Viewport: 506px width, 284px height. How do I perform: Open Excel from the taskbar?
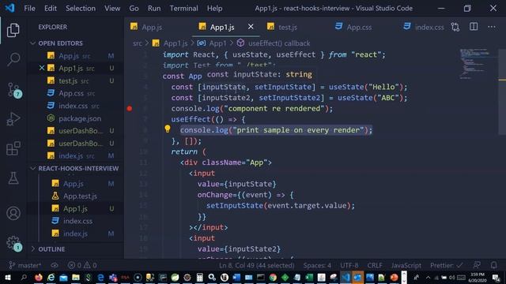pyautogui.click(x=309, y=278)
